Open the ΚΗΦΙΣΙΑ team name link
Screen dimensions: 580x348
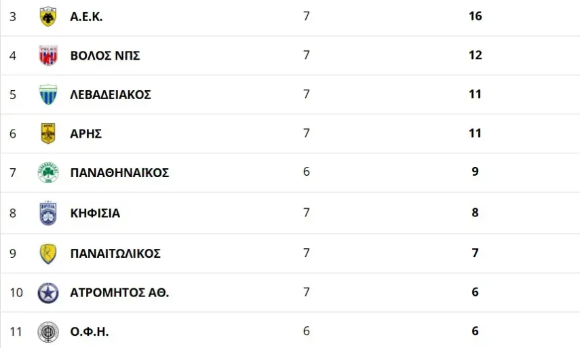pyautogui.click(x=95, y=213)
